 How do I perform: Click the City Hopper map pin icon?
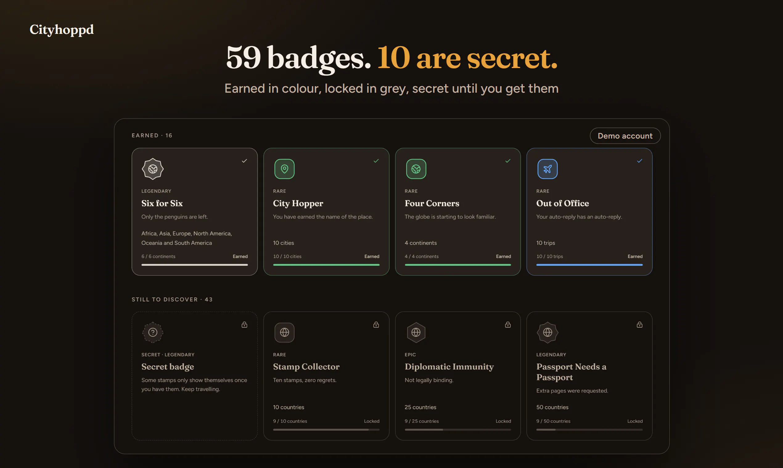284,169
